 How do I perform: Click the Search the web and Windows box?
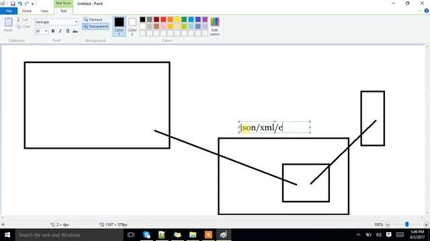point(69,235)
